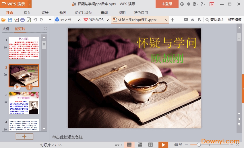Select slide 2 thumbnail with coffee cup
244x148 pixels.
tap(24, 75)
